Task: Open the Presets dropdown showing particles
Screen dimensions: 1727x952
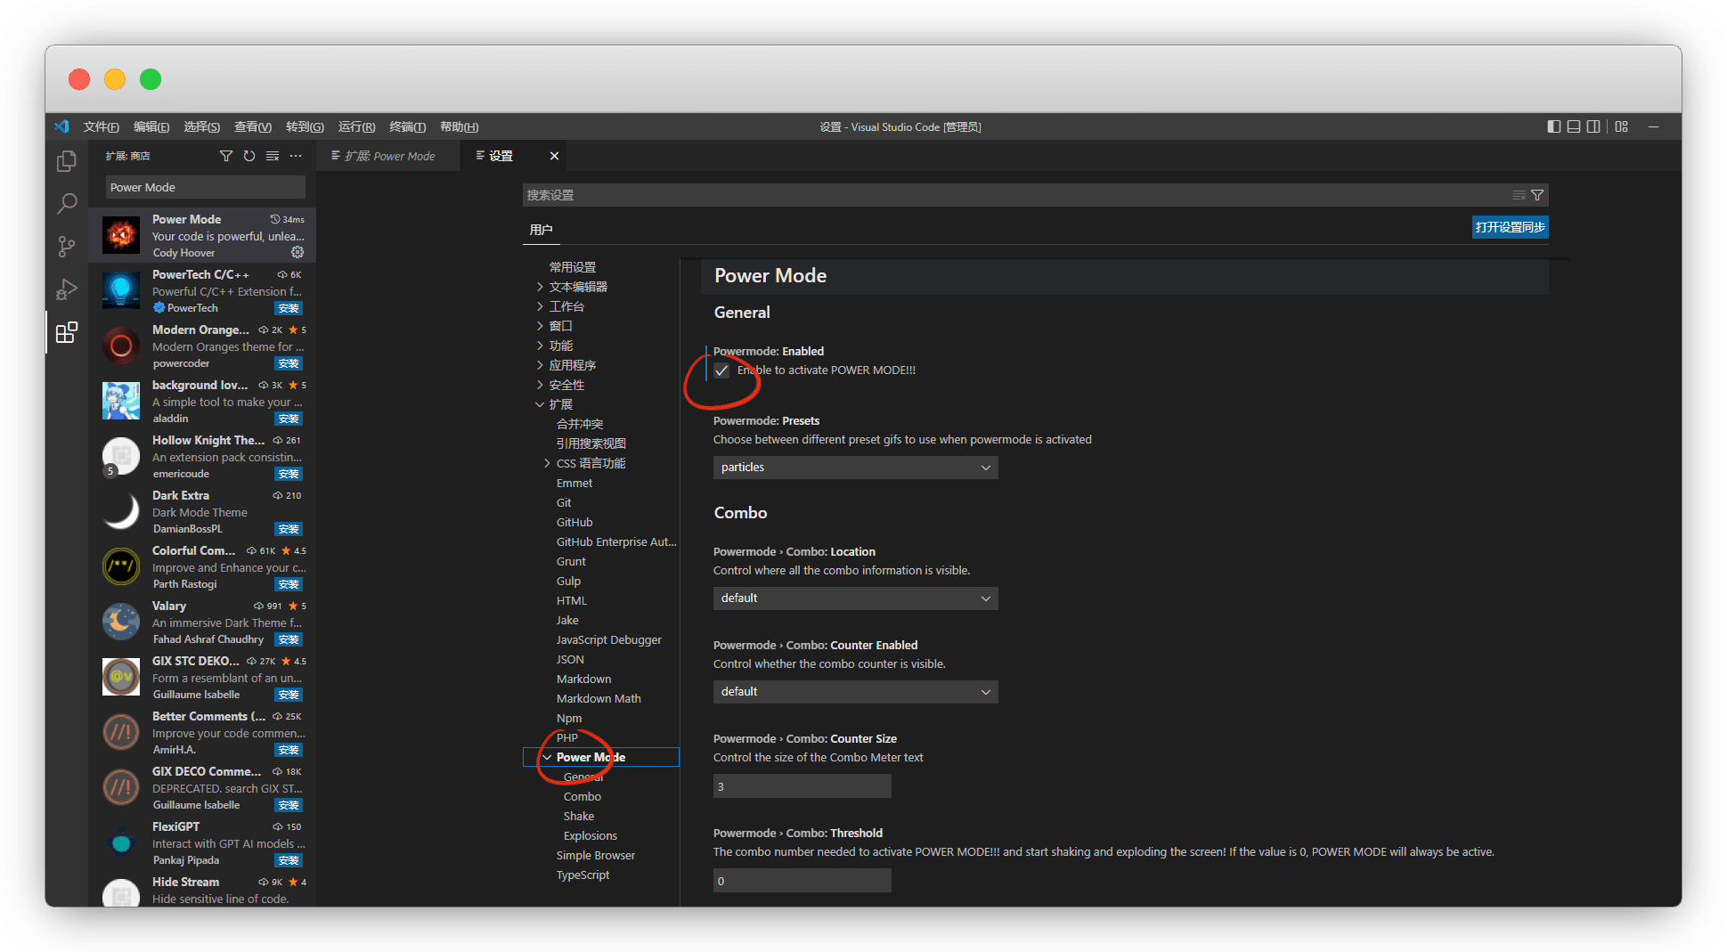Action: (855, 468)
